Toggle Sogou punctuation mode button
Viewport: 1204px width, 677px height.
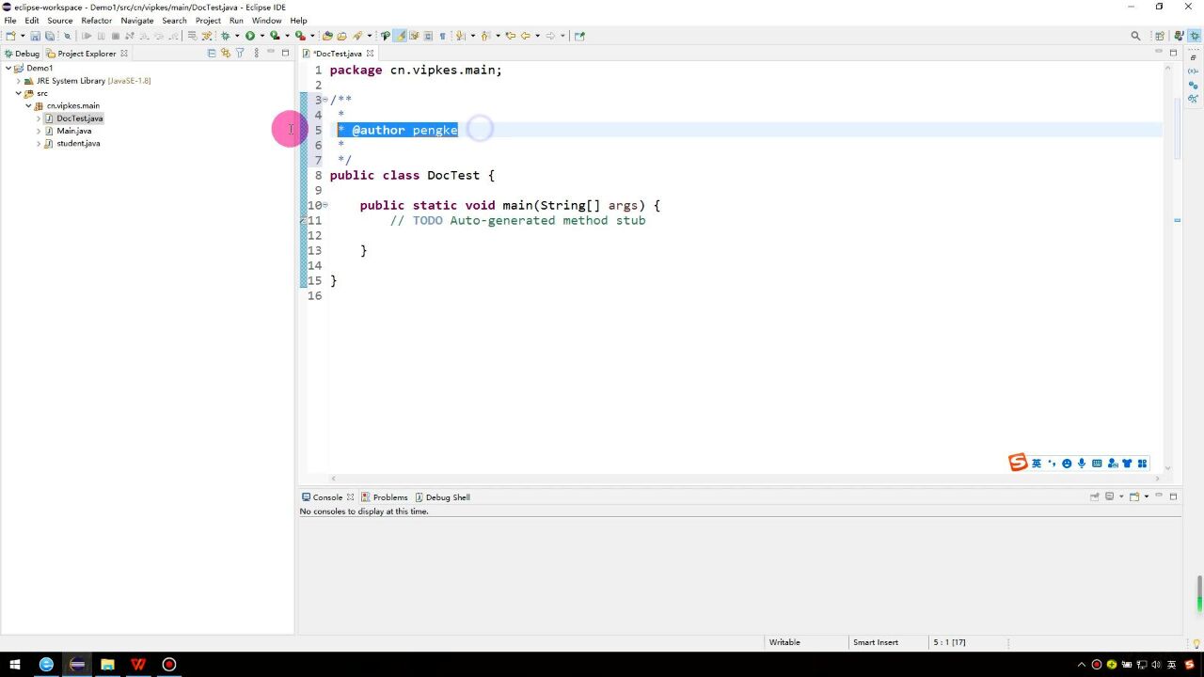1052,464
